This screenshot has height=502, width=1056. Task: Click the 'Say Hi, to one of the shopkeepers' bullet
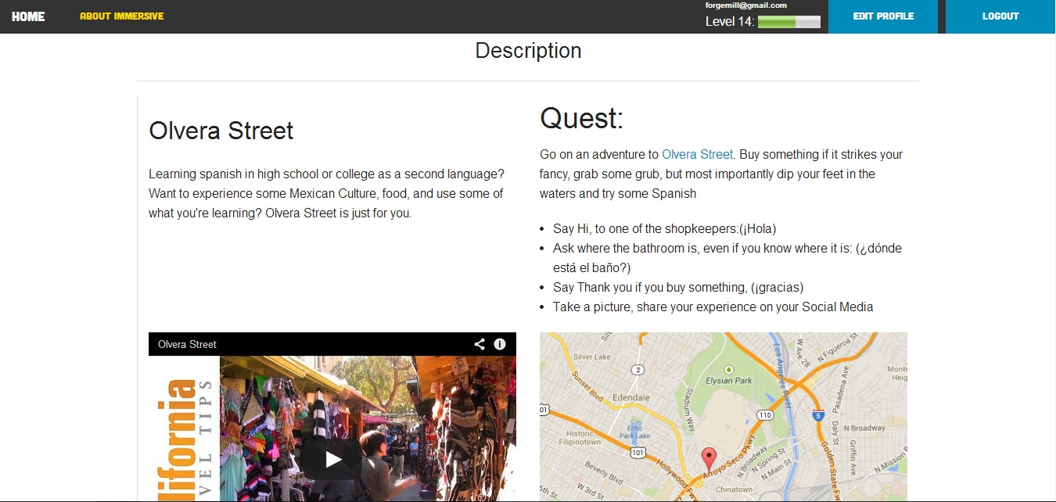click(x=664, y=229)
